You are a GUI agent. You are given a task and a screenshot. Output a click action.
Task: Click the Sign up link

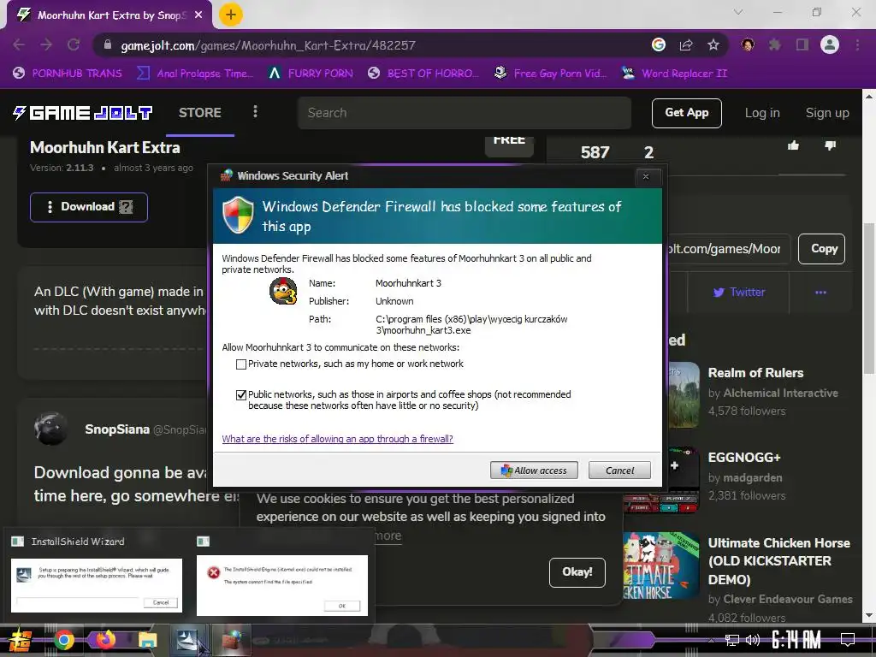point(827,113)
